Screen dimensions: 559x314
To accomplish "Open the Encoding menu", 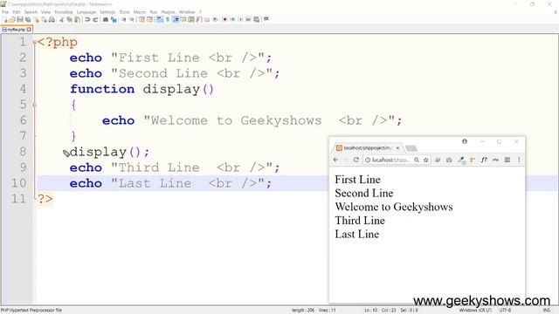I will [64, 12].
